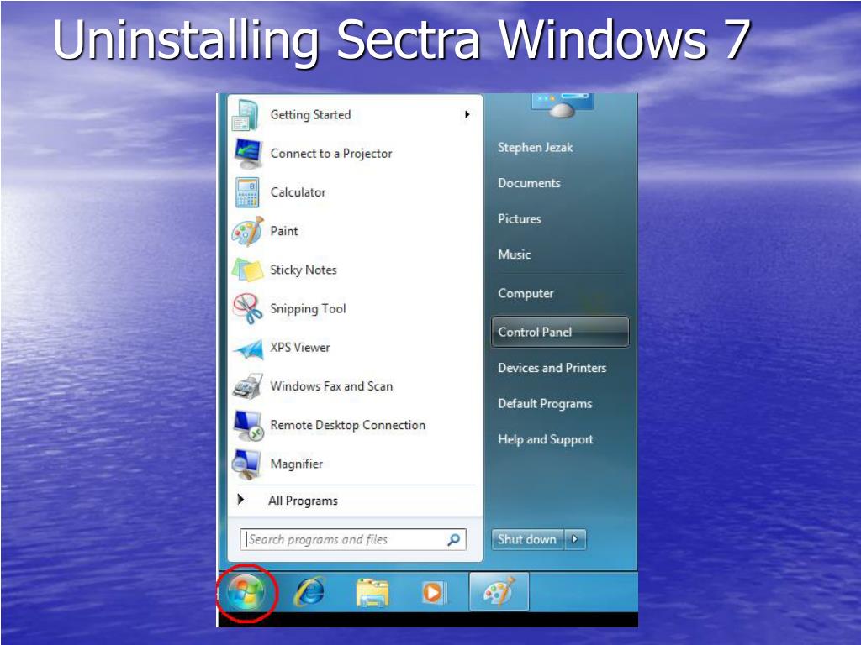
Task: Open Default Programs
Action: point(545,404)
